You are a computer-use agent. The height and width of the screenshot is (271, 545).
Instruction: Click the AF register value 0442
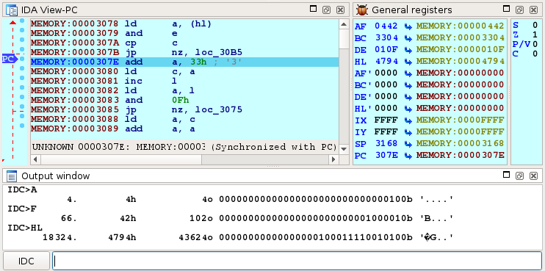[386, 26]
